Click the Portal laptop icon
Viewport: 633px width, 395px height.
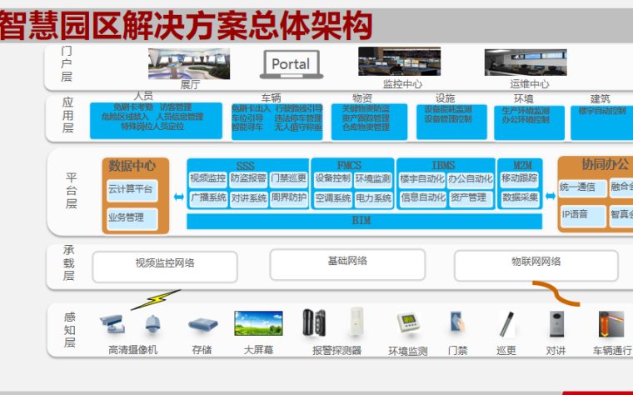[290, 64]
